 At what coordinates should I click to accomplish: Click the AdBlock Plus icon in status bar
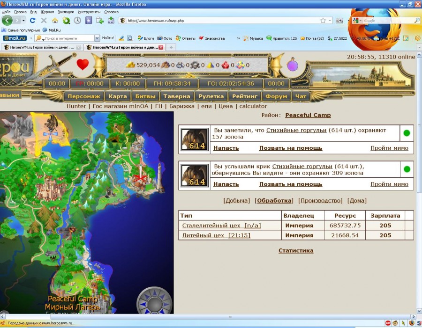click(388, 323)
